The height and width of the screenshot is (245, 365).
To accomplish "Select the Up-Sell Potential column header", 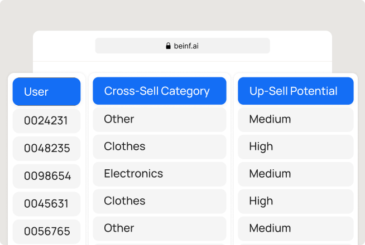I will [x=295, y=91].
